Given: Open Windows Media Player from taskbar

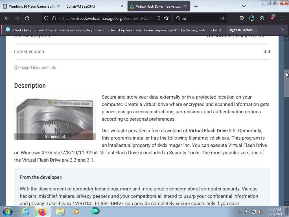Looking at the screenshot, I should (77, 212).
